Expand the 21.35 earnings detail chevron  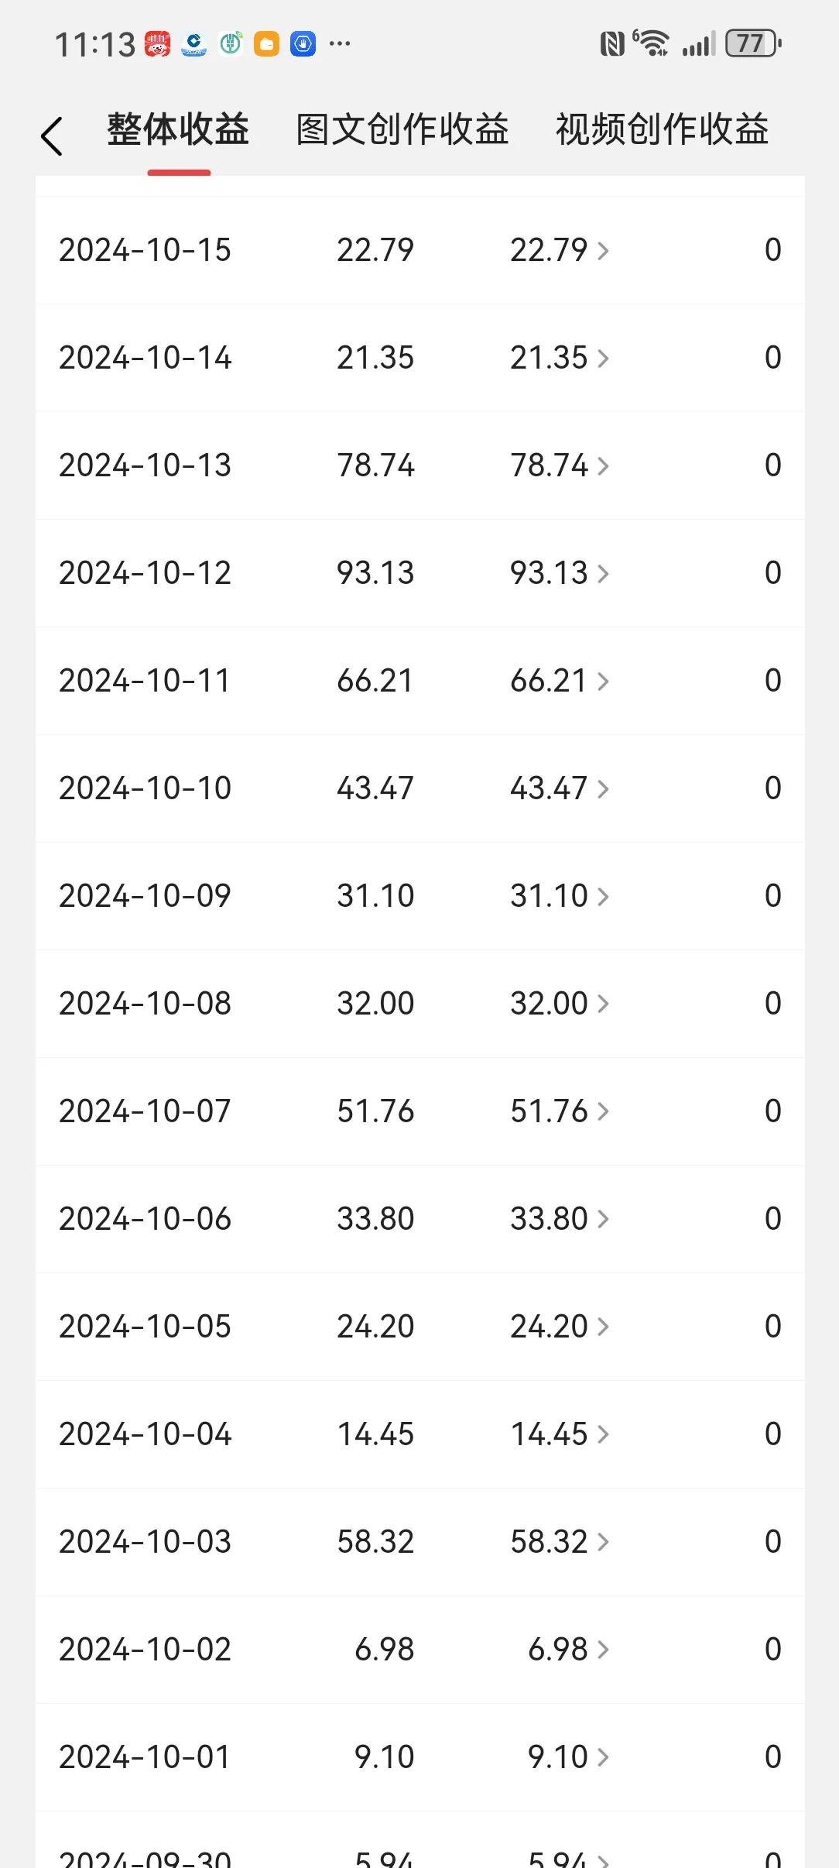[603, 358]
